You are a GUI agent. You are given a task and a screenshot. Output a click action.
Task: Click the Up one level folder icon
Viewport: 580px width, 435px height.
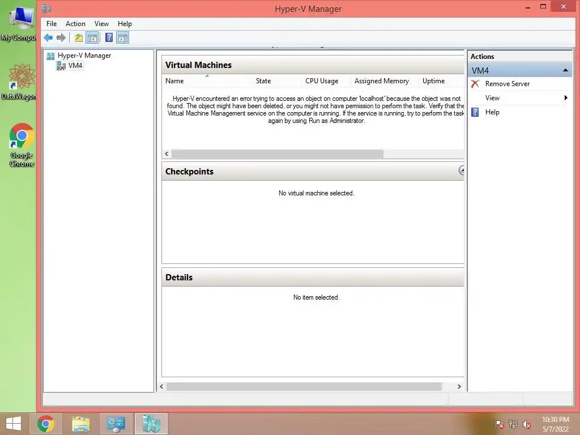[78, 37]
